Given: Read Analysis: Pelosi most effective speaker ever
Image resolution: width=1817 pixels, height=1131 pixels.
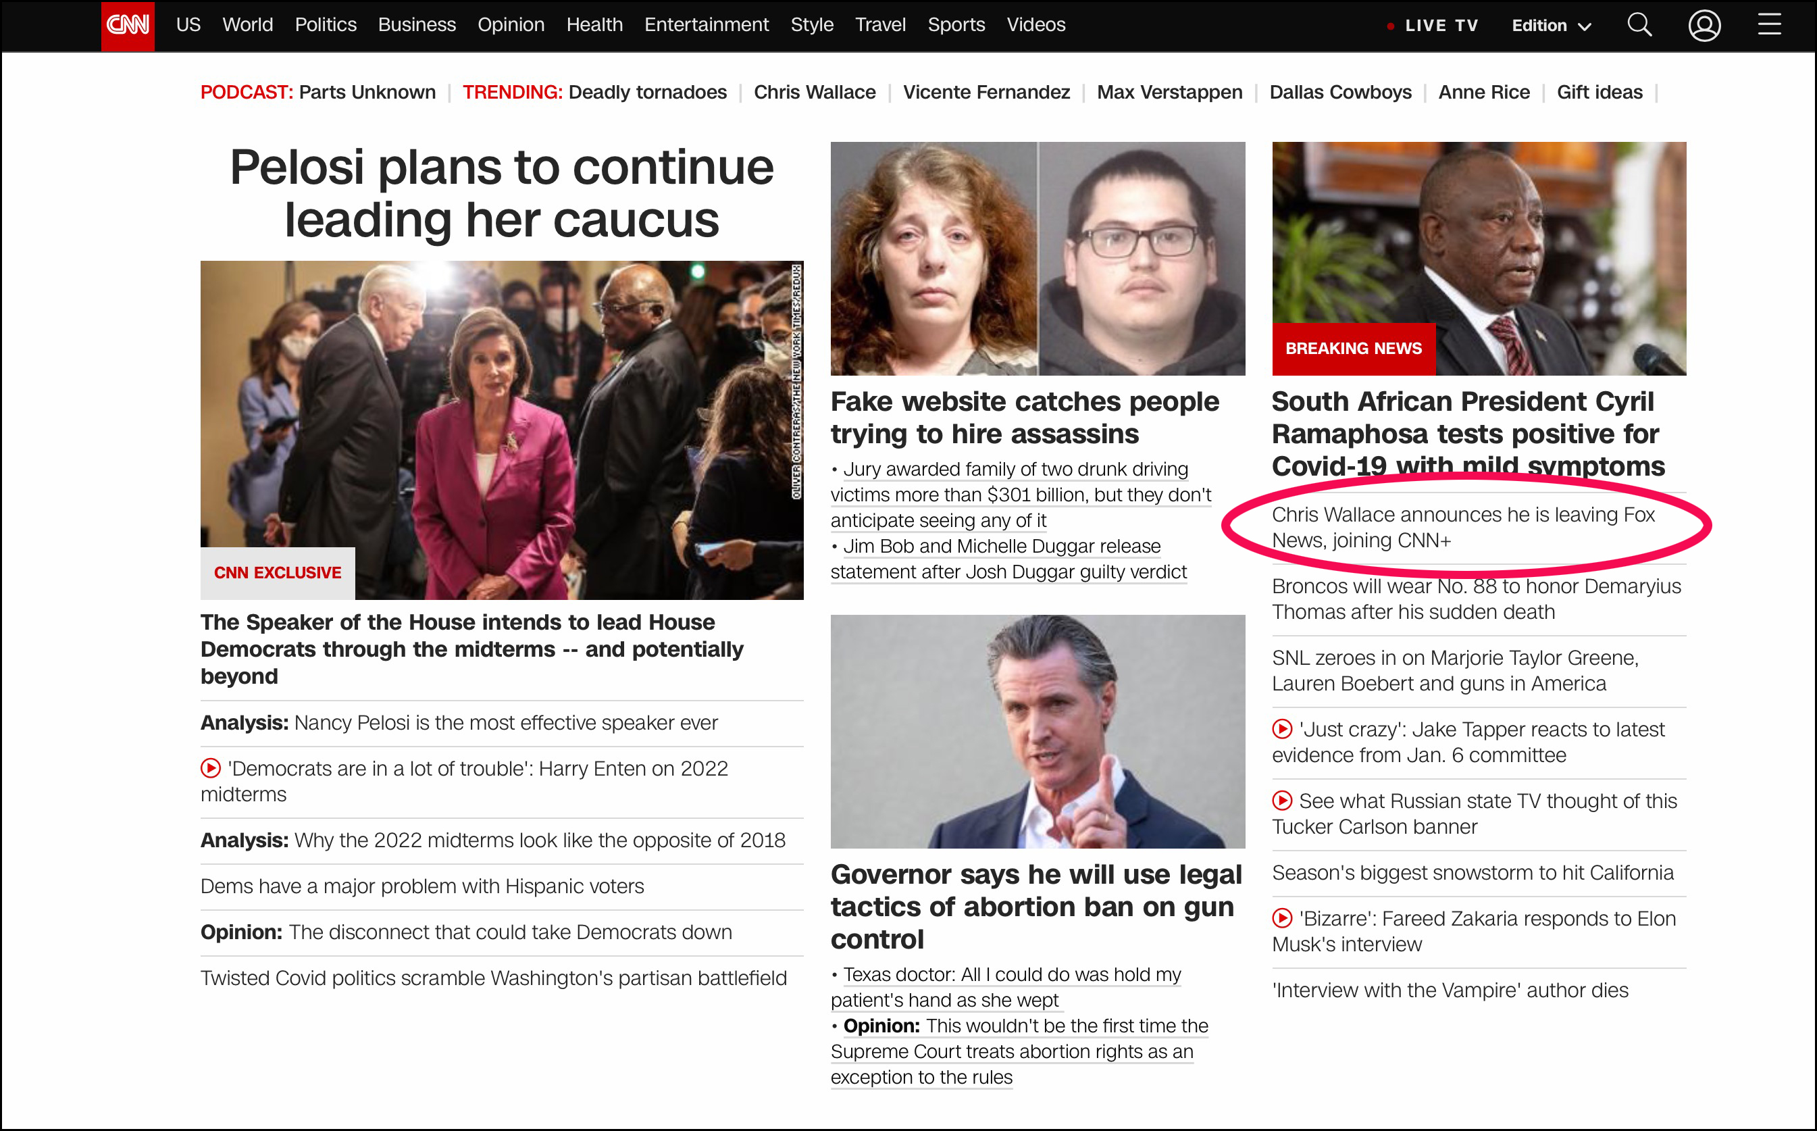Looking at the screenshot, I should click(x=459, y=723).
